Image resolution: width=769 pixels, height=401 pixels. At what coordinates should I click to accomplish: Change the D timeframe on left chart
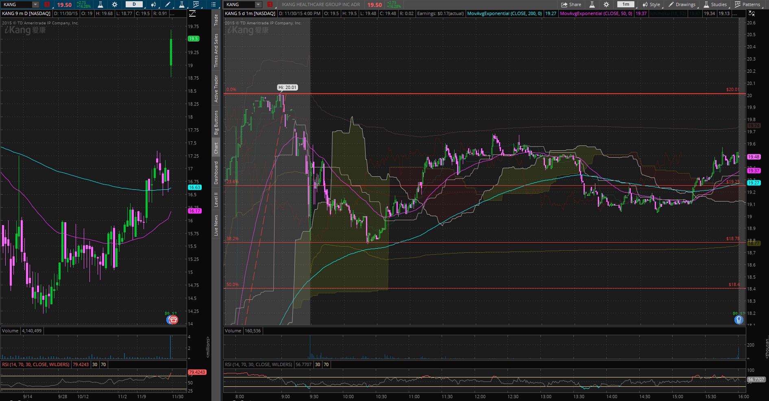(x=134, y=4)
